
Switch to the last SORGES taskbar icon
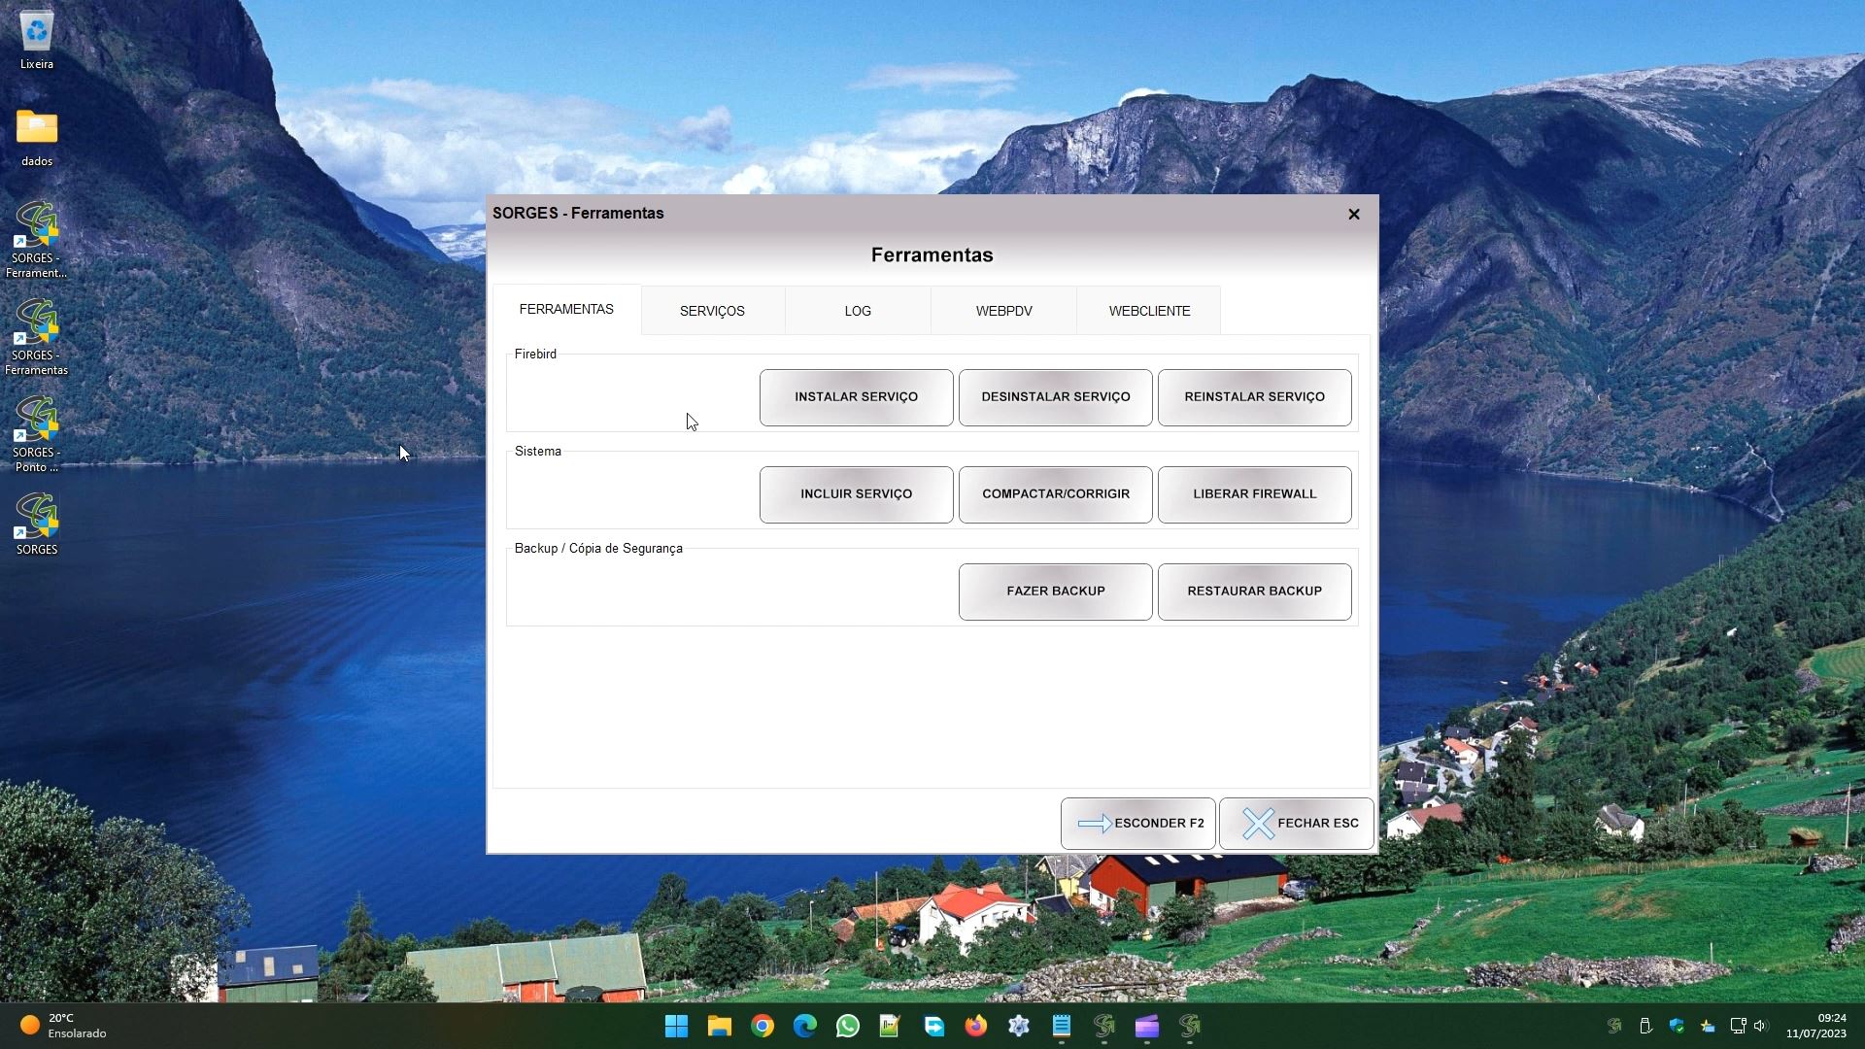(1189, 1026)
